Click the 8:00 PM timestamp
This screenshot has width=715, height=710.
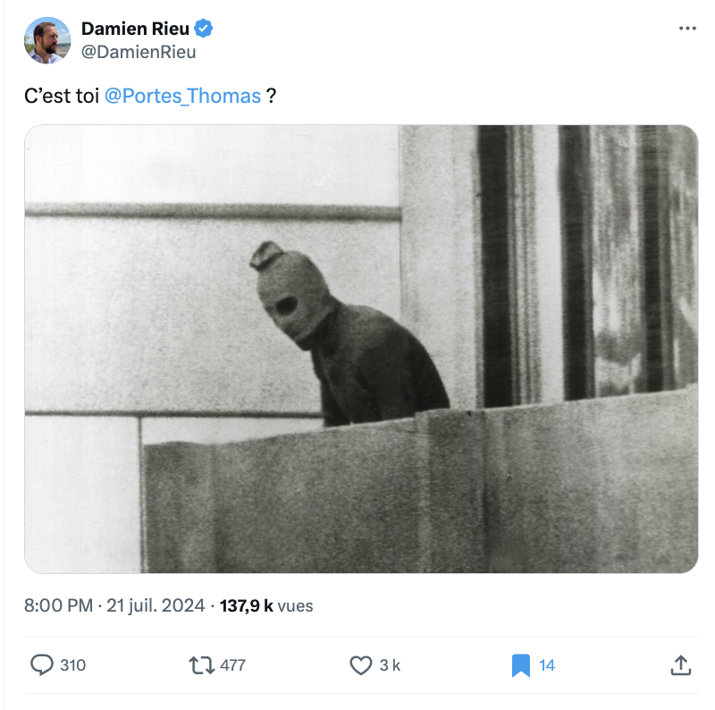click(58, 605)
